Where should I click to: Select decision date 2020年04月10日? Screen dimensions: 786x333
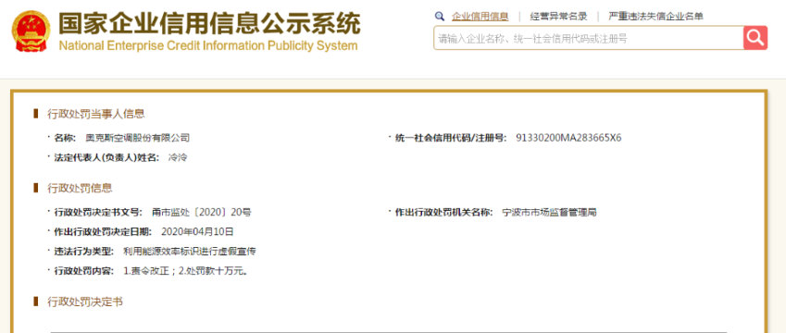[197, 232]
